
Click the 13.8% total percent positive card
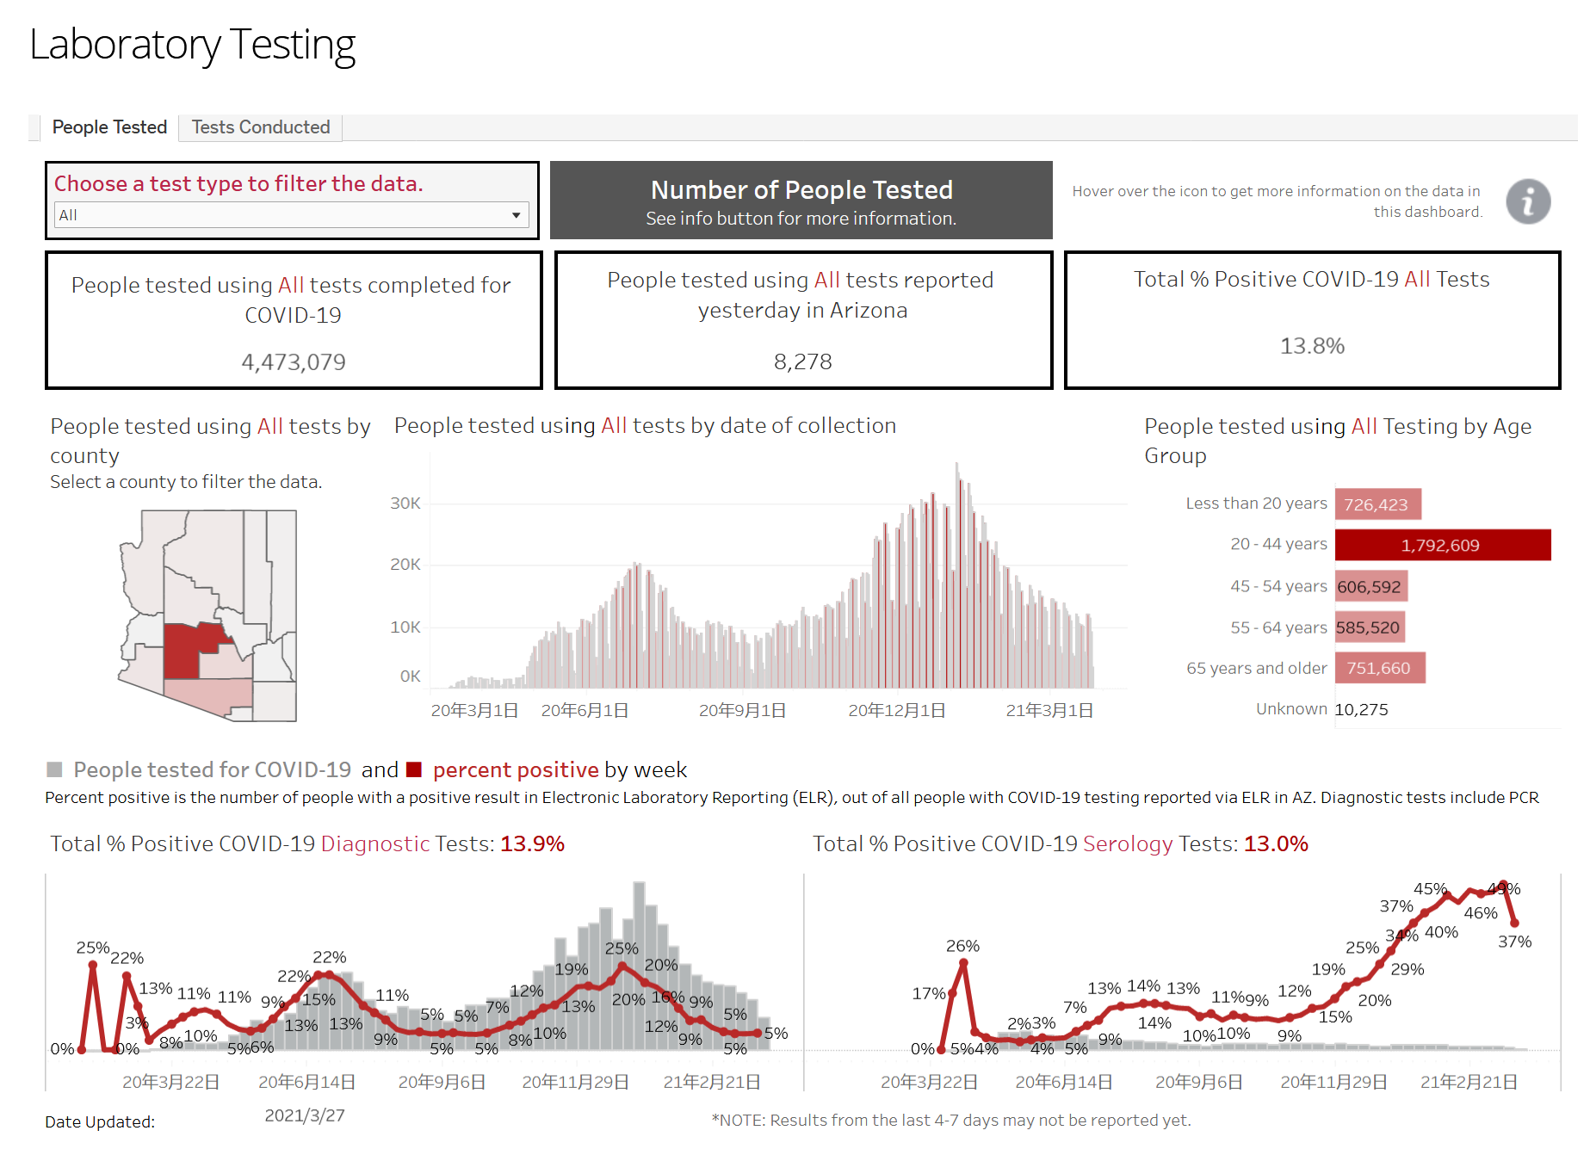(1312, 320)
